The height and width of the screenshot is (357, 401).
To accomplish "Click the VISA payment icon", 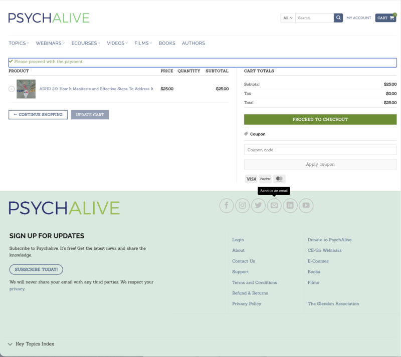I will tap(251, 179).
